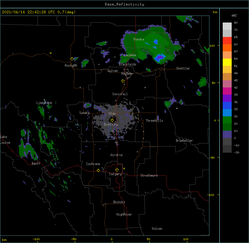Click the Drumheller label
Screen dimensions: 249x243
click(184, 141)
